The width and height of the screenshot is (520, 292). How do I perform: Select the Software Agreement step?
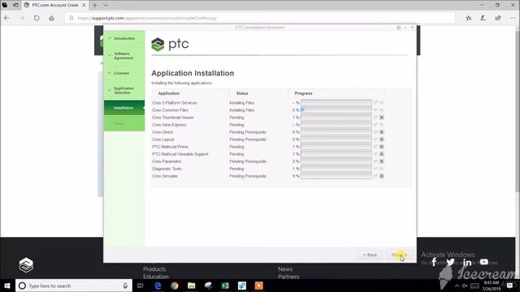pyautogui.click(x=124, y=56)
